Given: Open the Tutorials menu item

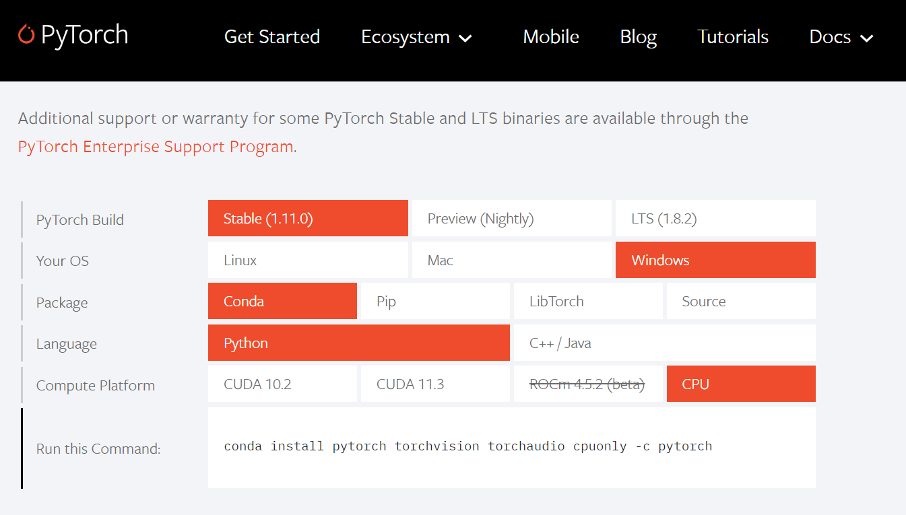Looking at the screenshot, I should tap(732, 36).
